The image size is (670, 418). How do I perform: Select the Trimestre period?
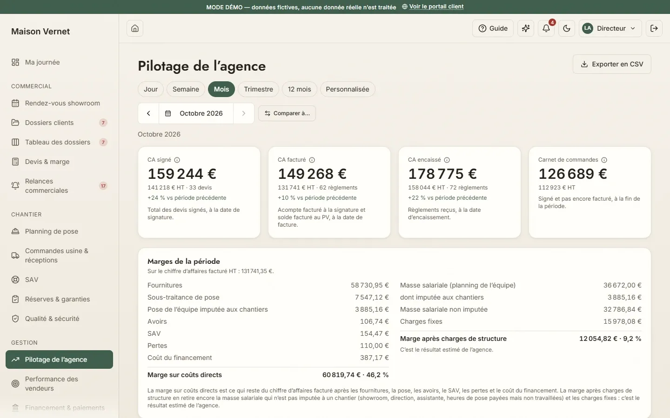(258, 89)
